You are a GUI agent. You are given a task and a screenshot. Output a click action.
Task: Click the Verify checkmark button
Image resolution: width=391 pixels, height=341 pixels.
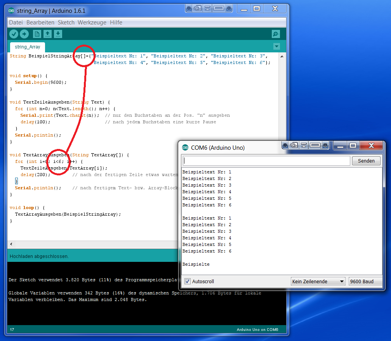tap(14, 34)
